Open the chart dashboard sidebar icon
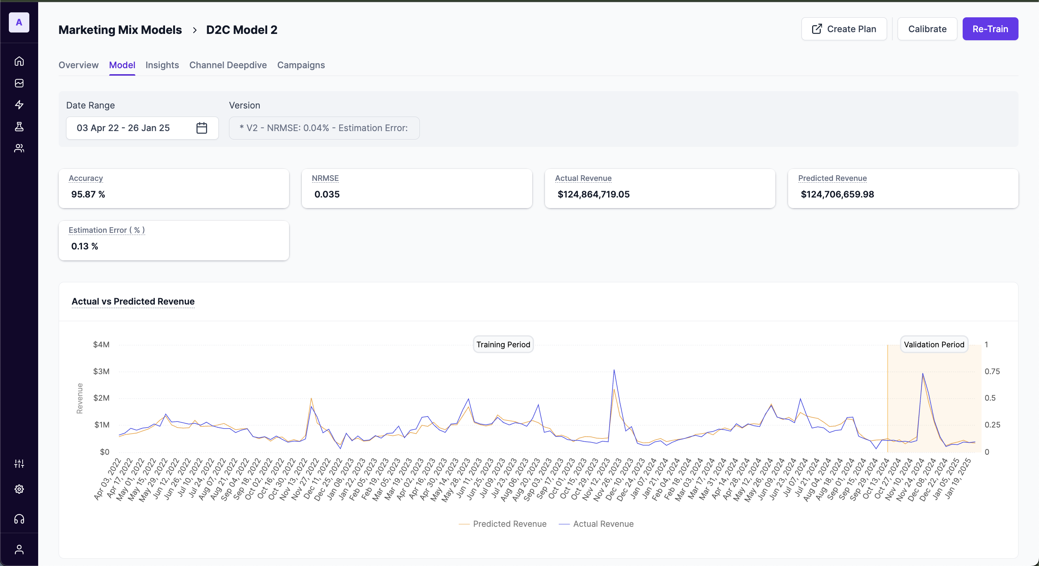Image resolution: width=1039 pixels, height=566 pixels. 19,83
